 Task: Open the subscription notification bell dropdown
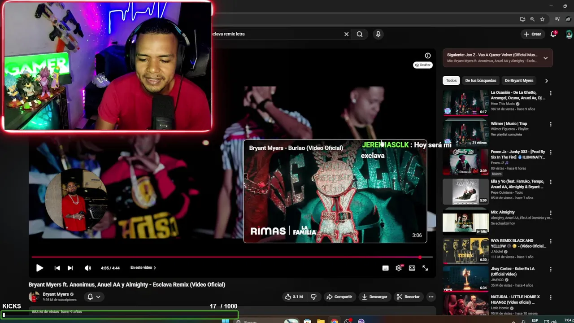pos(94,297)
